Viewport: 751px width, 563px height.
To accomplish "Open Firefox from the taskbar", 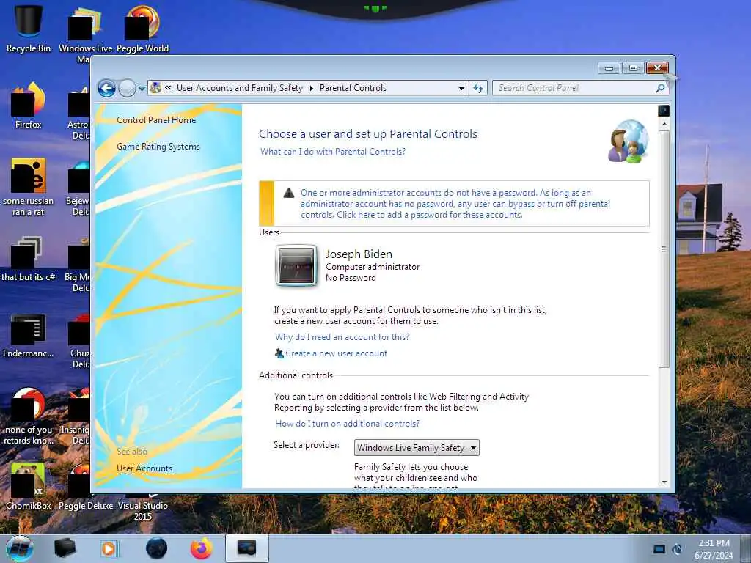I will 202,548.
